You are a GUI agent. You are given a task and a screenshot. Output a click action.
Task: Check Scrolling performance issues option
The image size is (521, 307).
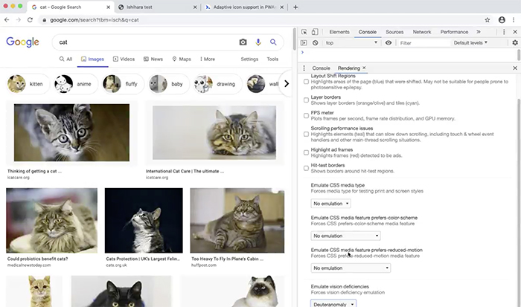tap(306, 134)
